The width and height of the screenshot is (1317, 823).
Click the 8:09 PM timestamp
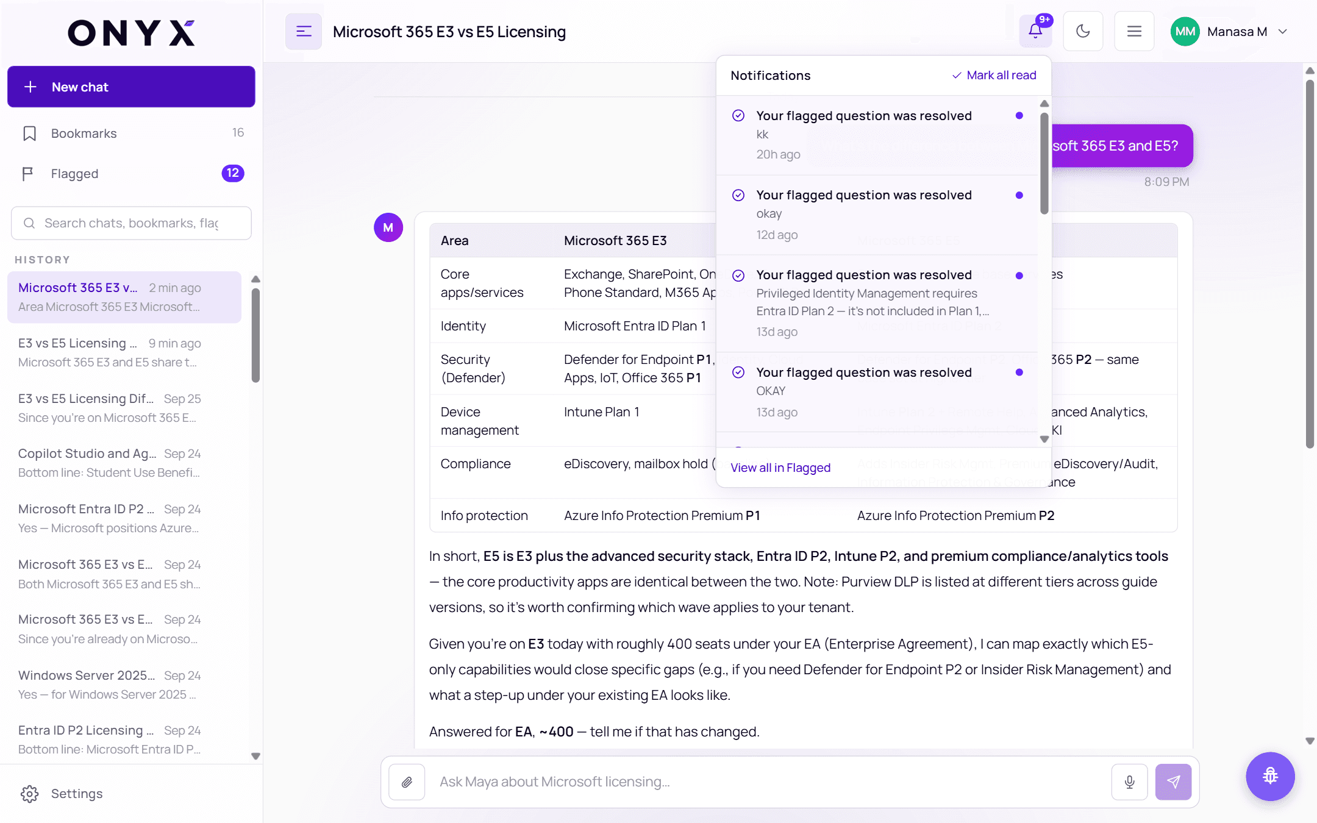click(1166, 182)
